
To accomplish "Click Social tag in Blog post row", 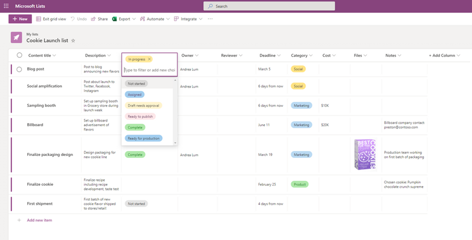I will tap(299, 69).
